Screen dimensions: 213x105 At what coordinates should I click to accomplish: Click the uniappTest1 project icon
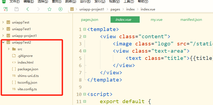pyautogui.click(x=8, y=29)
